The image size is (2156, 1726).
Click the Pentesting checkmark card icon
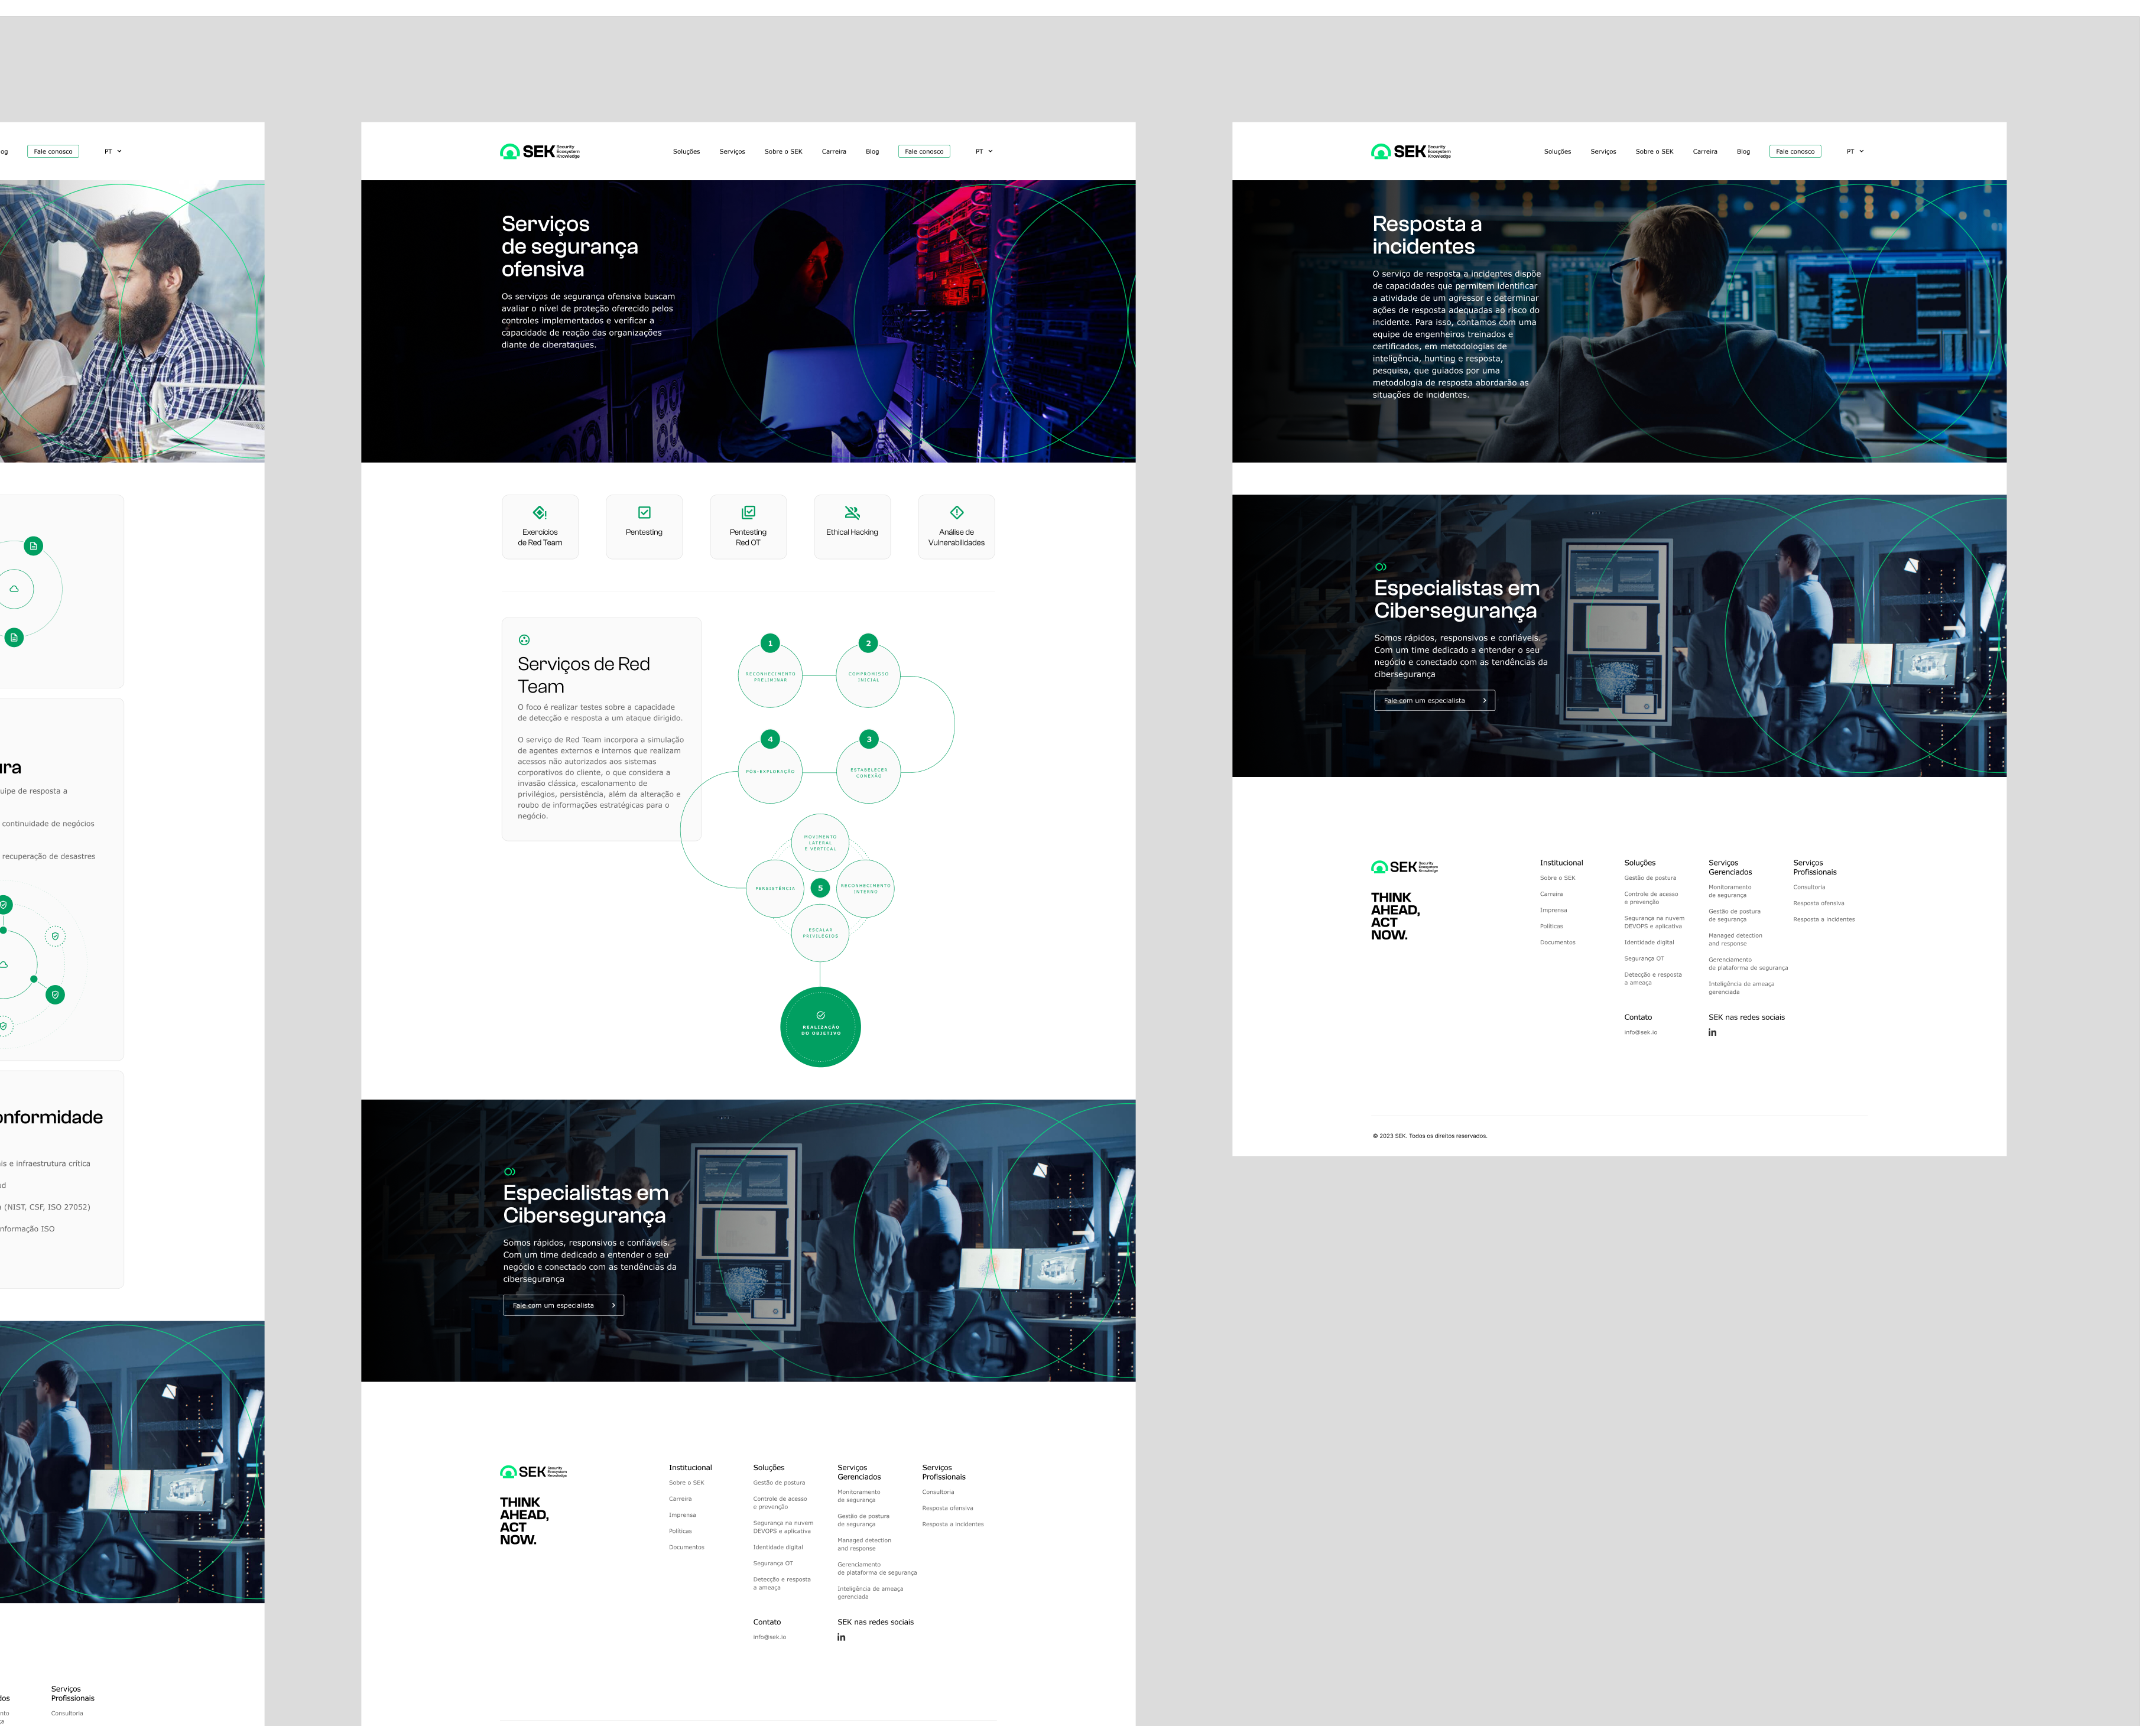click(x=644, y=513)
